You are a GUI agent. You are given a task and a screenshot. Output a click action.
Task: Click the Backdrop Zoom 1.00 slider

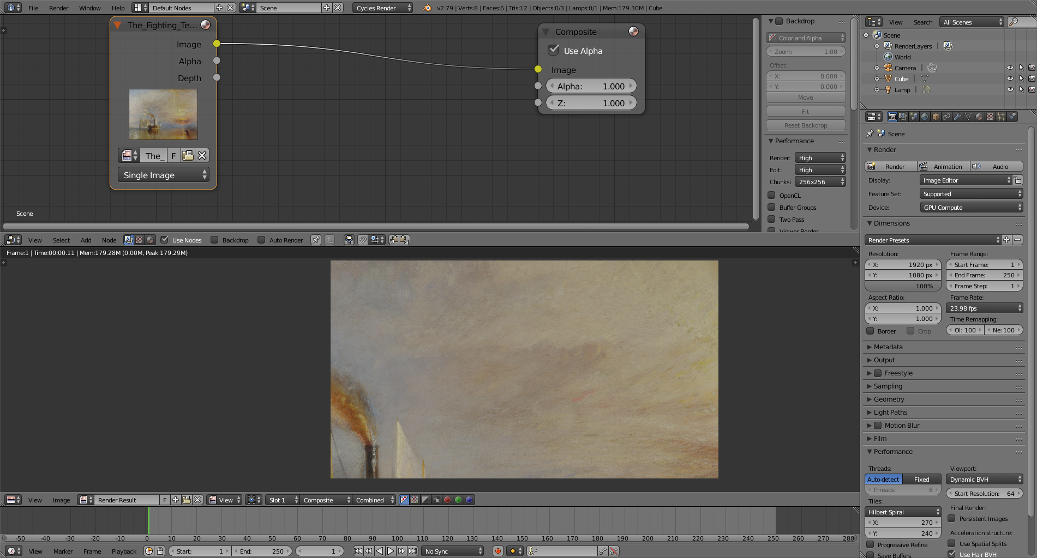806,52
